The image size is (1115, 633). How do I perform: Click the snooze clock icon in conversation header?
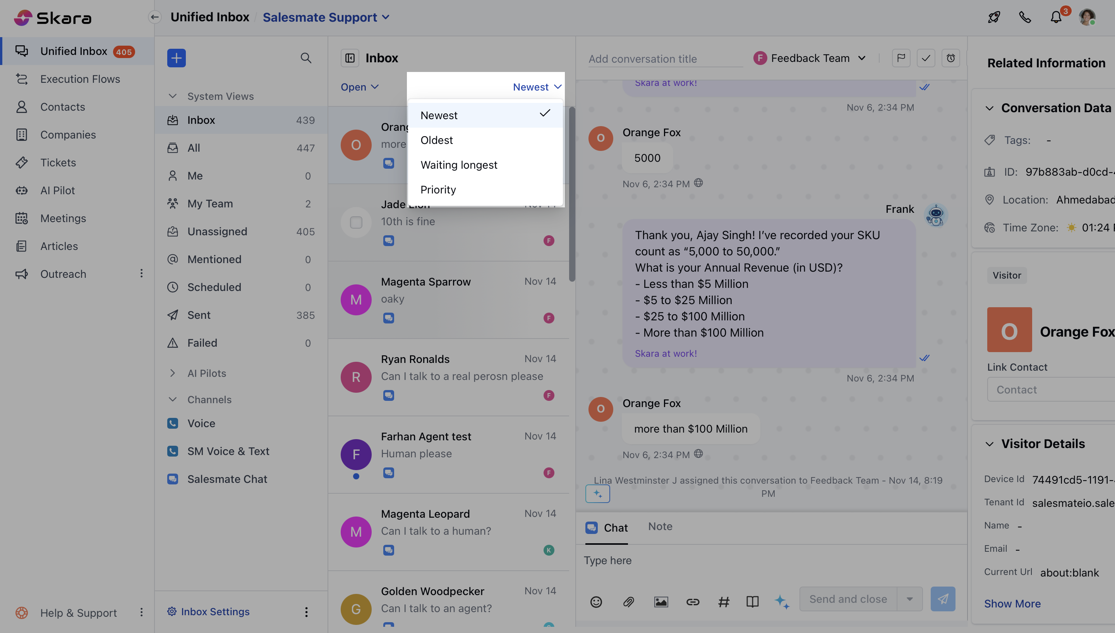pos(950,58)
